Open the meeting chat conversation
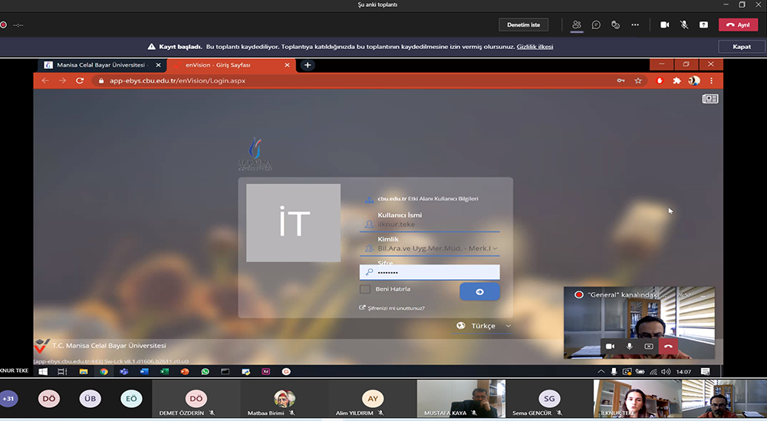The width and height of the screenshot is (767, 421). (596, 25)
